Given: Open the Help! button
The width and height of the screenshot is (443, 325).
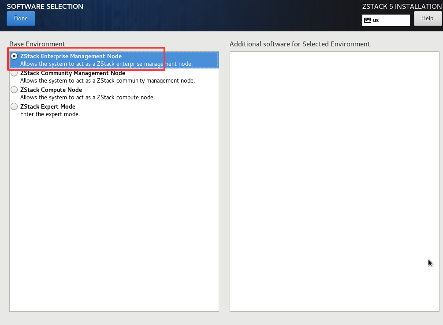Looking at the screenshot, I should click(428, 19).
